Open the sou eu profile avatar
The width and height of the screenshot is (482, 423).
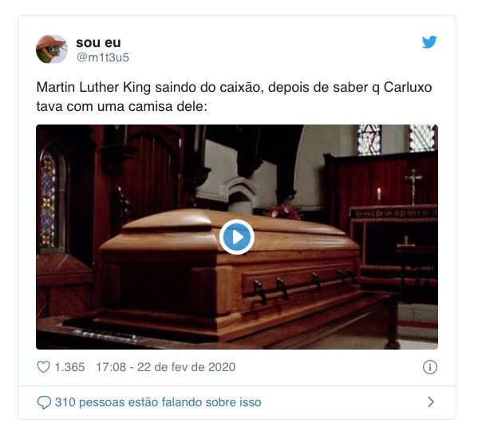point(52,49)
